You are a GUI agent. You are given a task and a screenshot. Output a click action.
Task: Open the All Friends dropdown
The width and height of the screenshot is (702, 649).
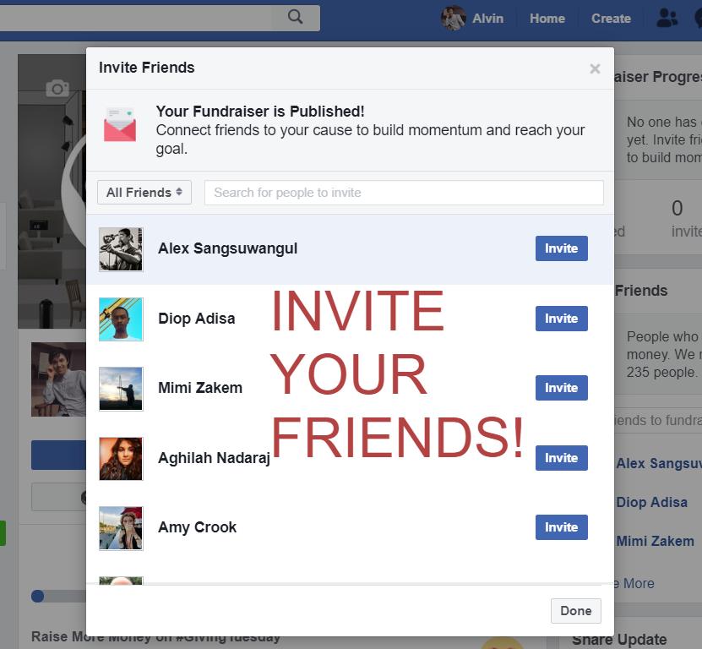coord(144,192)
